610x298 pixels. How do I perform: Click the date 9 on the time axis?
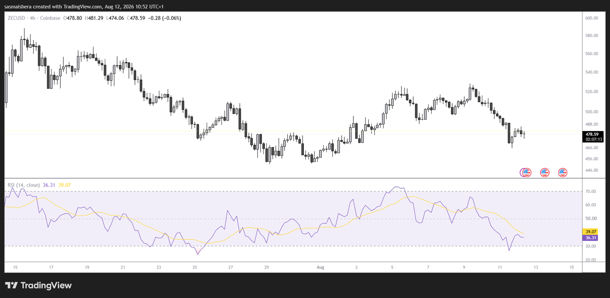click(x=464, y=267)
